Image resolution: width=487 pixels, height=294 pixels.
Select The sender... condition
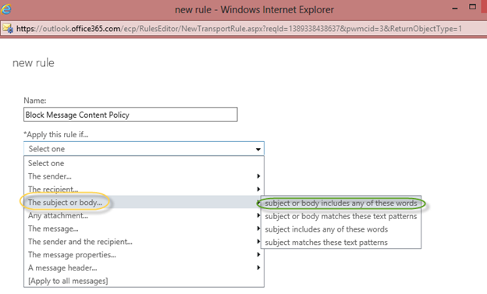144,176
